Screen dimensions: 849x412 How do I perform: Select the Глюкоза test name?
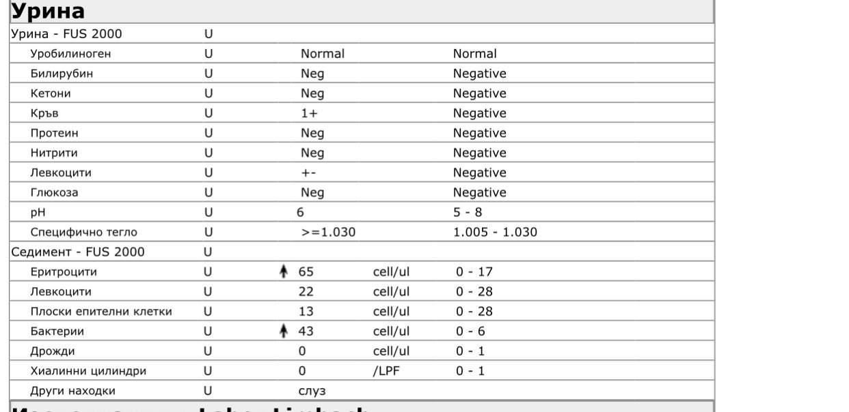pos(55,192)
